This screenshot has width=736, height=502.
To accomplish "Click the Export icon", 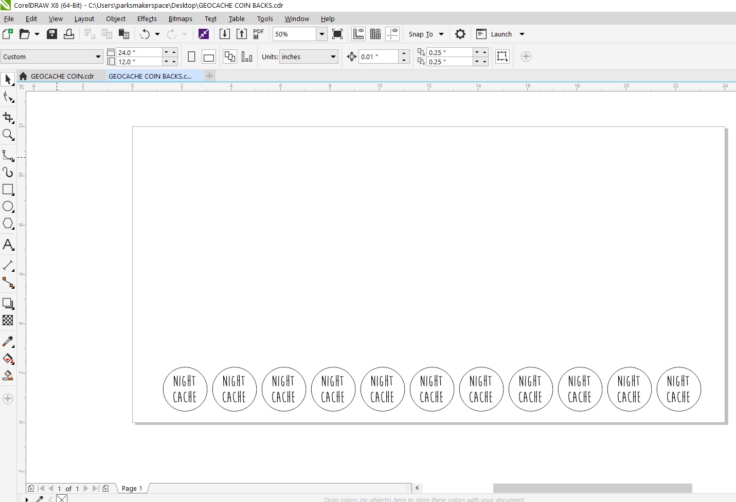I will 242,34.
